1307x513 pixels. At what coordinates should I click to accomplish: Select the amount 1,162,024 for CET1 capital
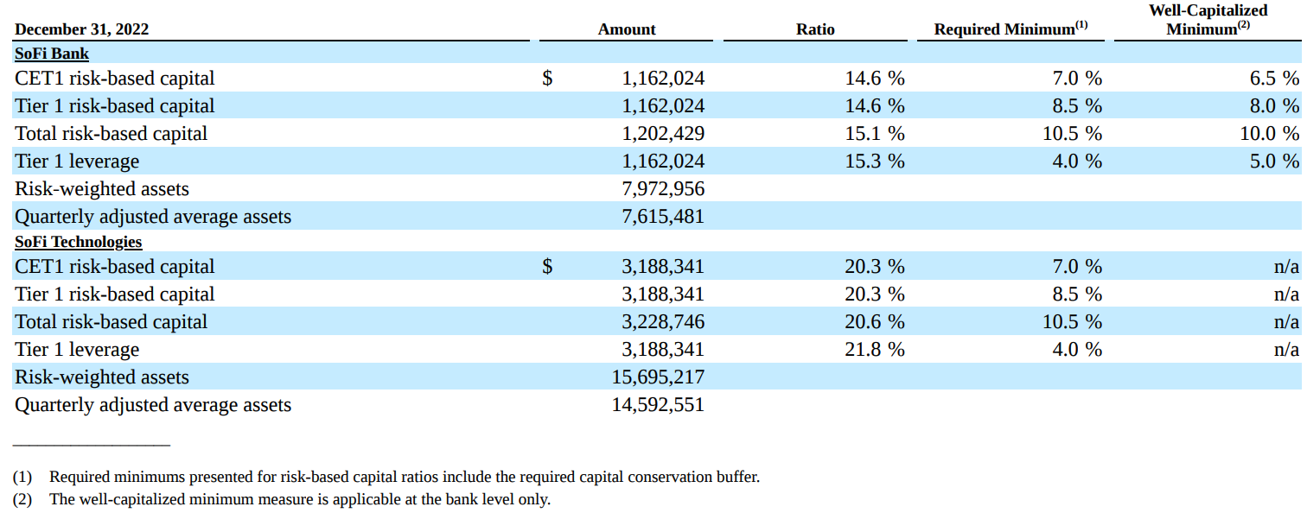pyautogui.click(x=663, y=78)
